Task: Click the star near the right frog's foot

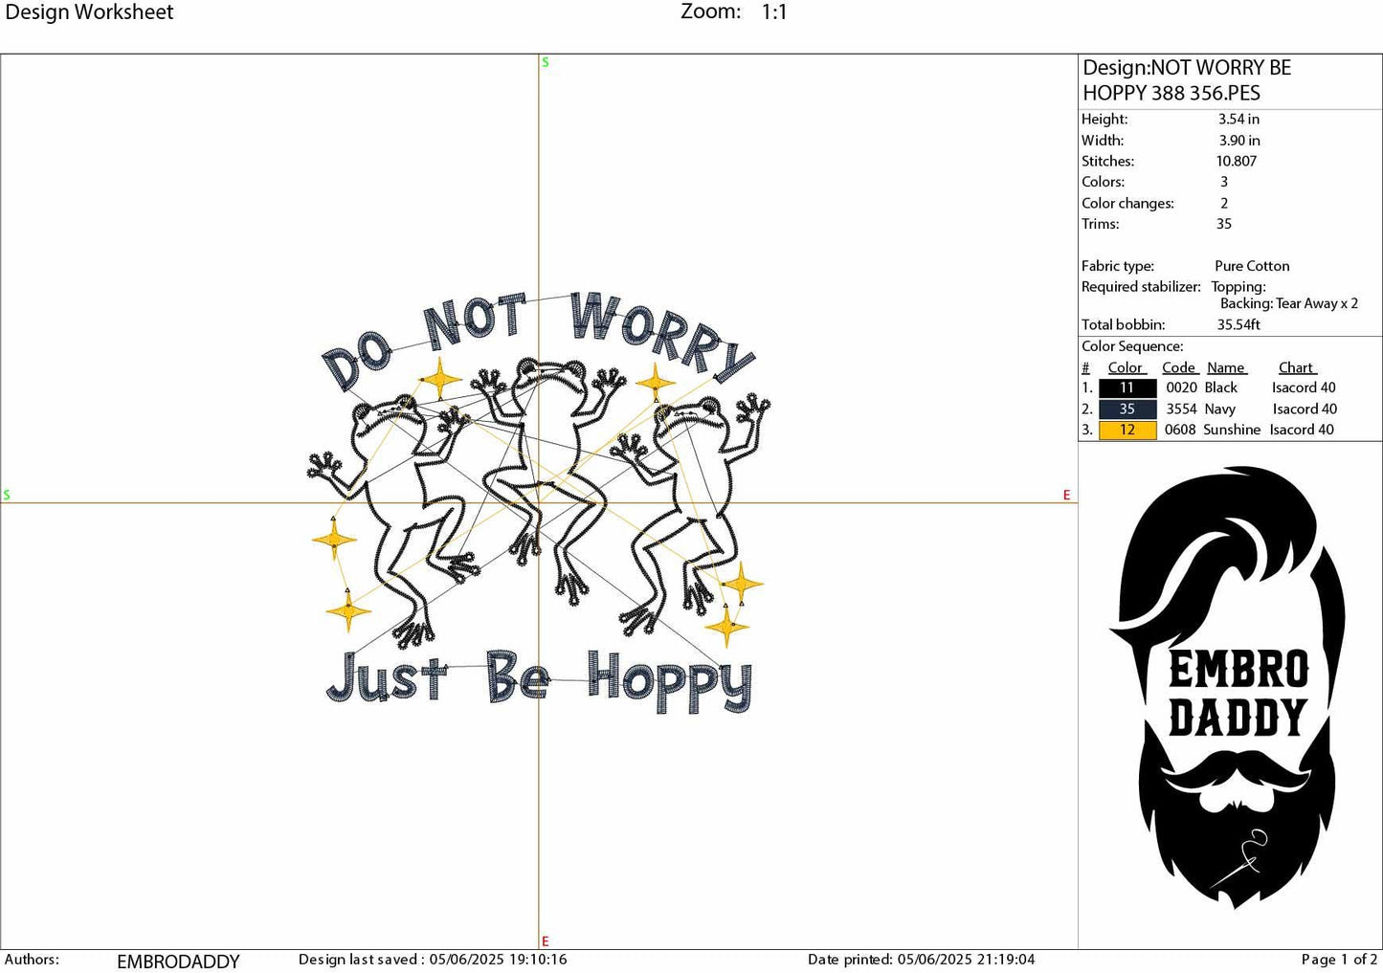Action: coord(744,584)
